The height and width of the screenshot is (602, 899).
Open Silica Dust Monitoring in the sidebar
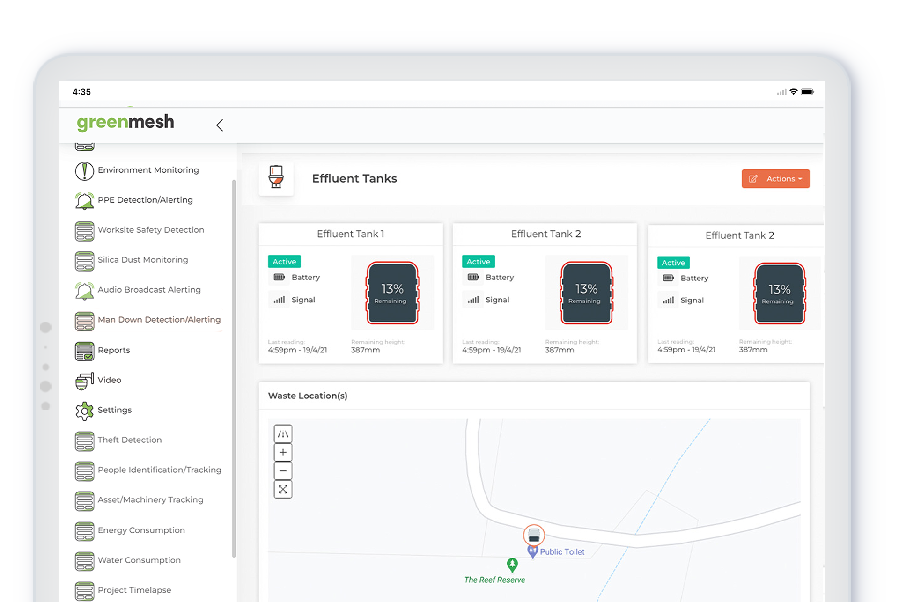click(142, 260)
